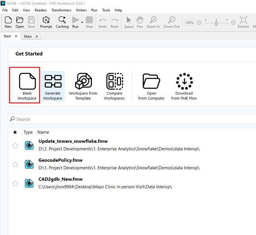Switch to the Main tab
The width and height of the screenshot is (256, 235).
pyautogui.click(x=28, y=36)
